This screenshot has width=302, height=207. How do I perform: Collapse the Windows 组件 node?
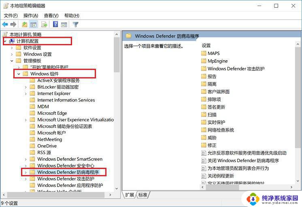point(19,74)
